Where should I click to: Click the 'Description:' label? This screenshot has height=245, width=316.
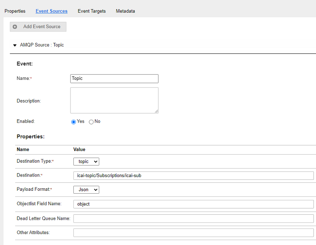pyautogui.click(x=29, y=101)
